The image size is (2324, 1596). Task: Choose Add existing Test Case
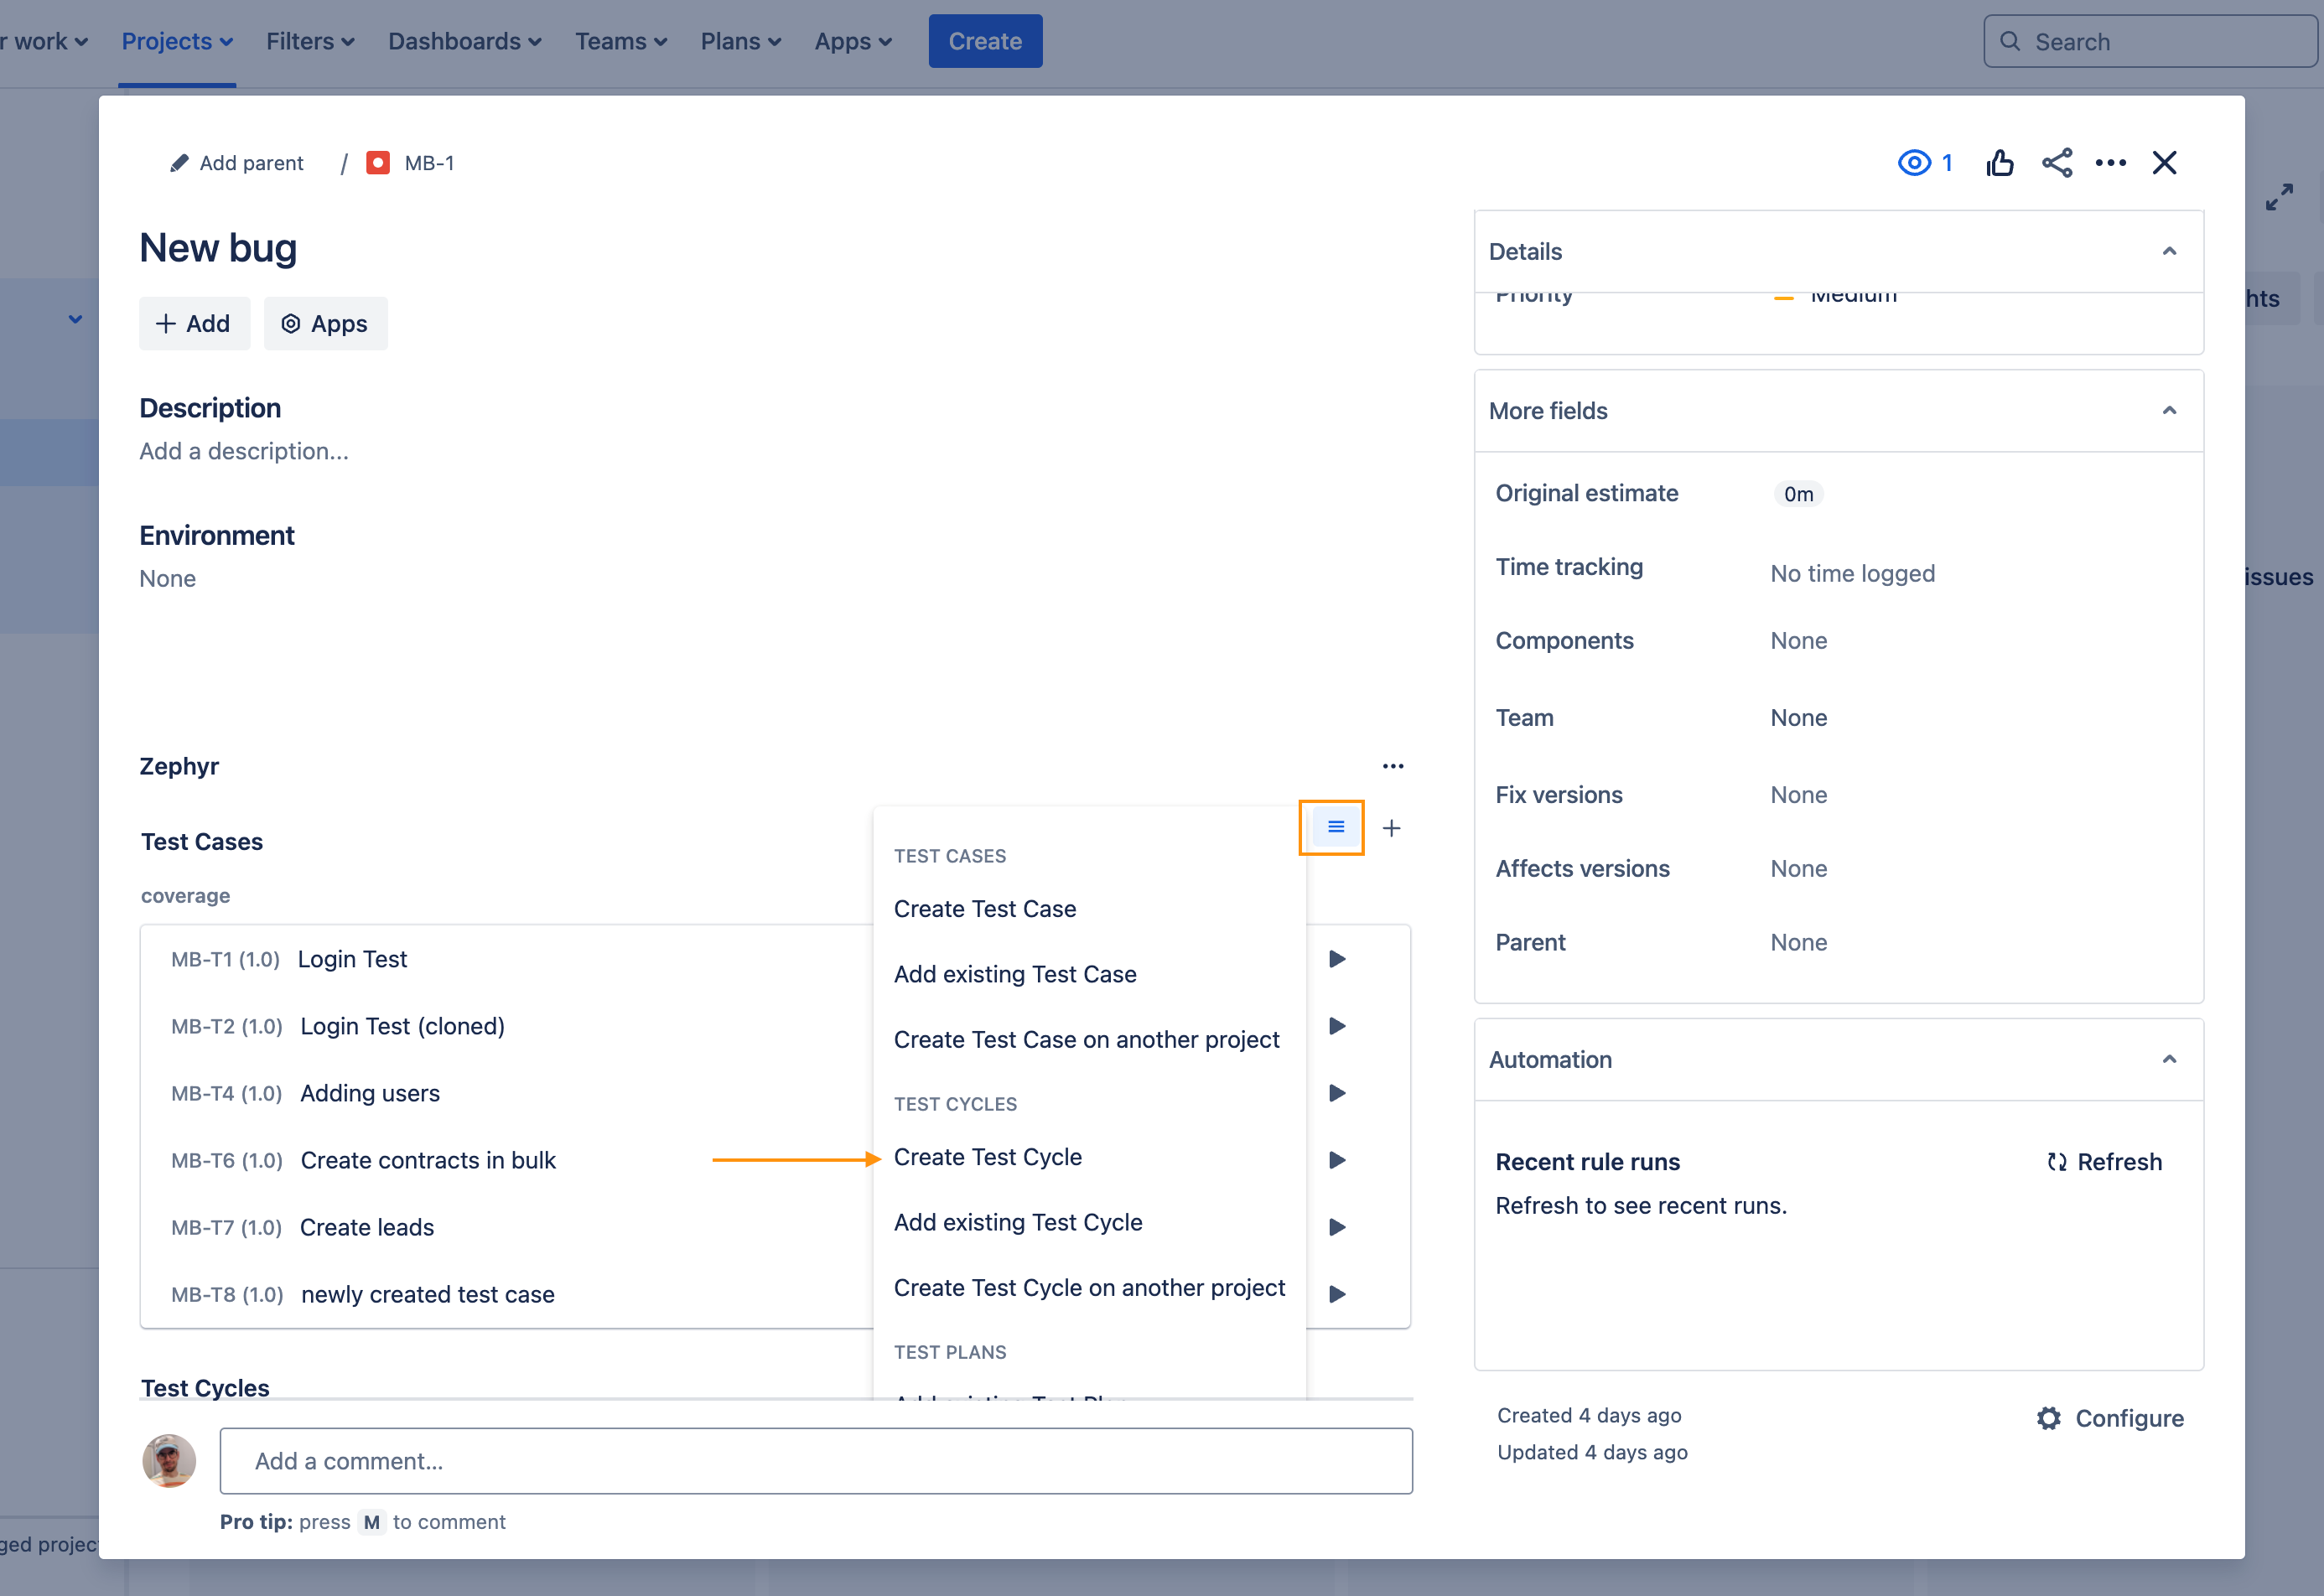click(x=1014, y=974)
